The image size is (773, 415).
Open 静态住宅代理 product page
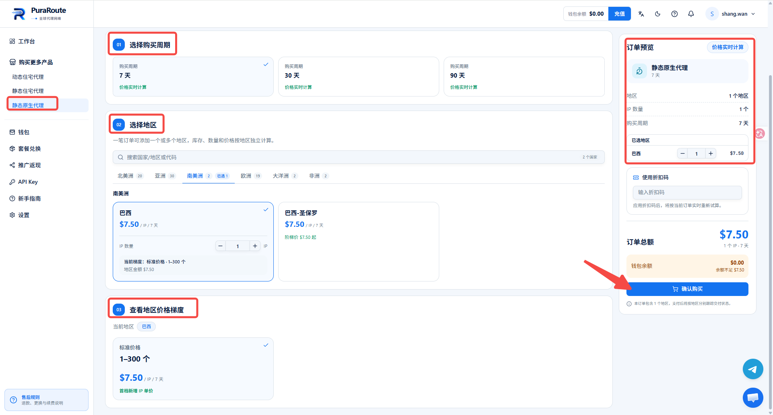pos(28,91)
